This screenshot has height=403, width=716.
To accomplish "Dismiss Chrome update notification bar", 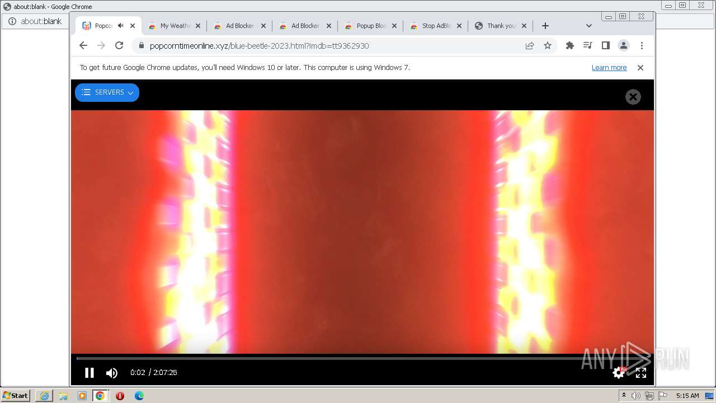I will (x=640, y=68).
